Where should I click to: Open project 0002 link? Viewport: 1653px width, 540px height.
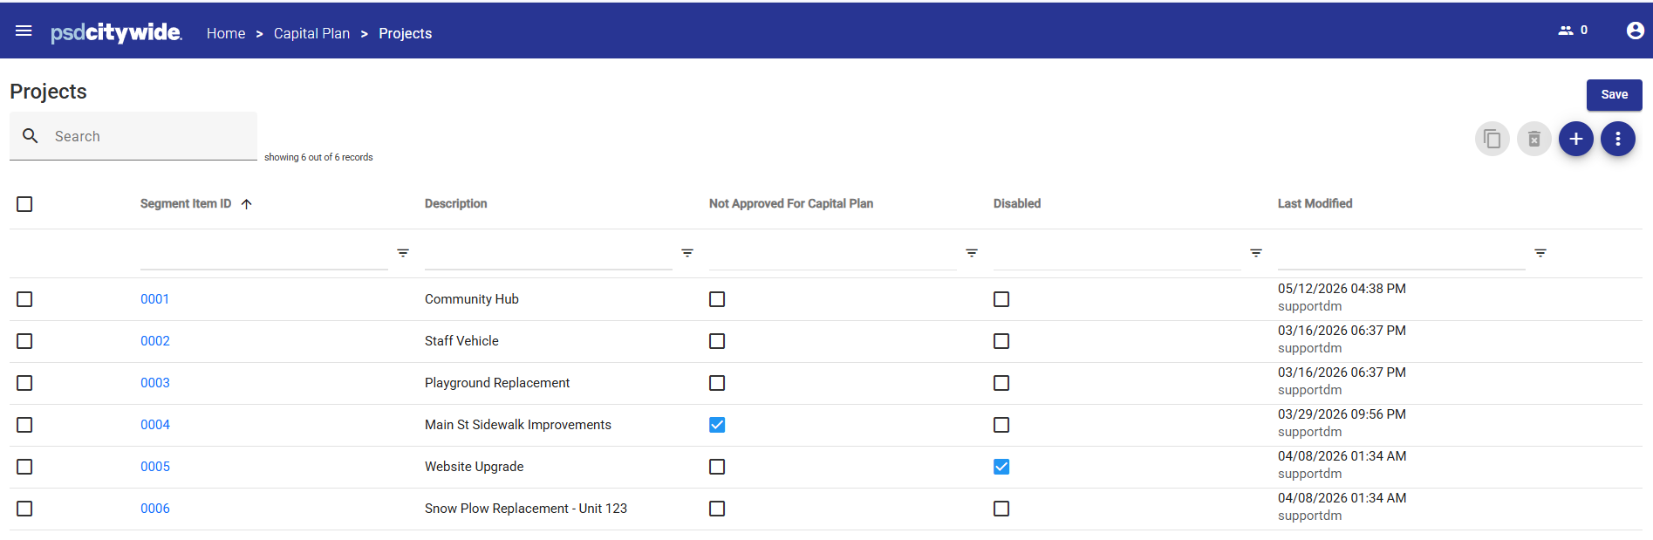pos(155,341)
